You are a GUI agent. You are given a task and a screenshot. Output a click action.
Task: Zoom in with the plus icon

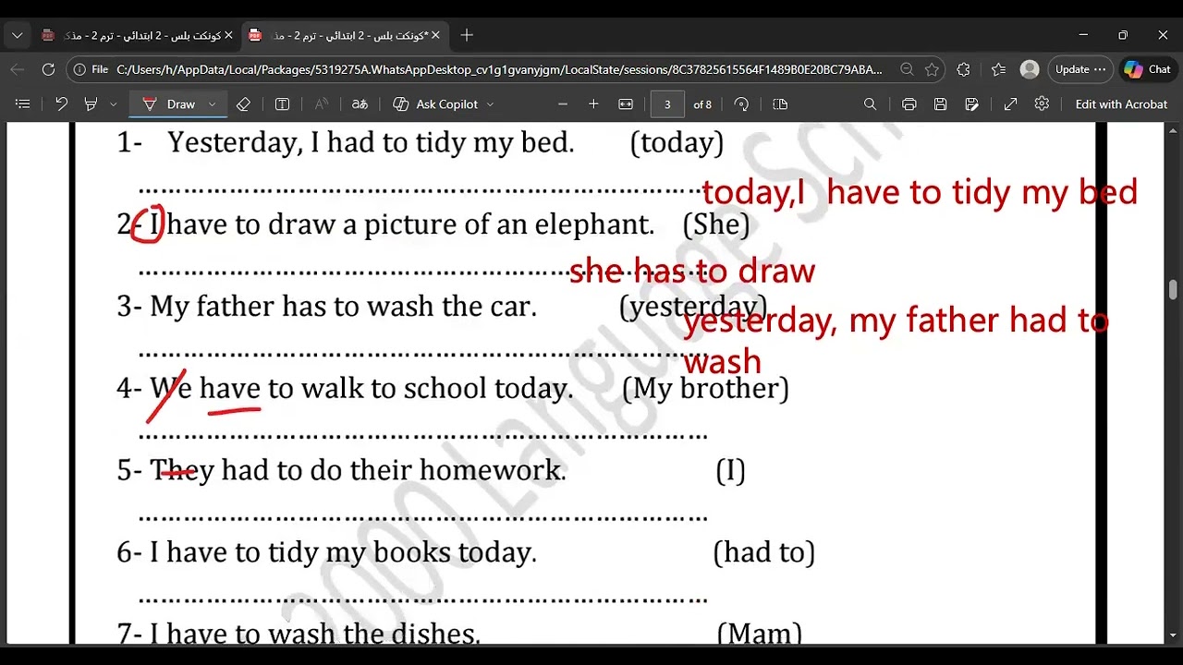tap(593, 104)
